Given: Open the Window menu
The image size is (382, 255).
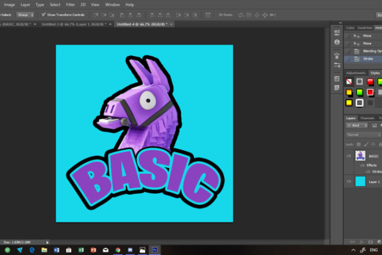Looking at the screenshot, I should pos(112,5).
